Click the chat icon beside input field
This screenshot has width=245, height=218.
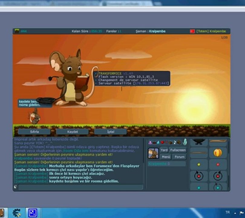[x=15, y=187]
